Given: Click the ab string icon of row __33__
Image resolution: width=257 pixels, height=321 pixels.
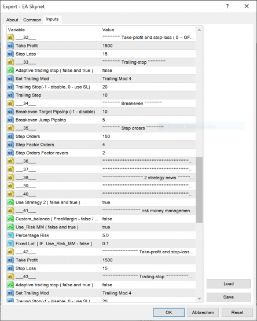Looking at the screenshot, I should 10,62.
